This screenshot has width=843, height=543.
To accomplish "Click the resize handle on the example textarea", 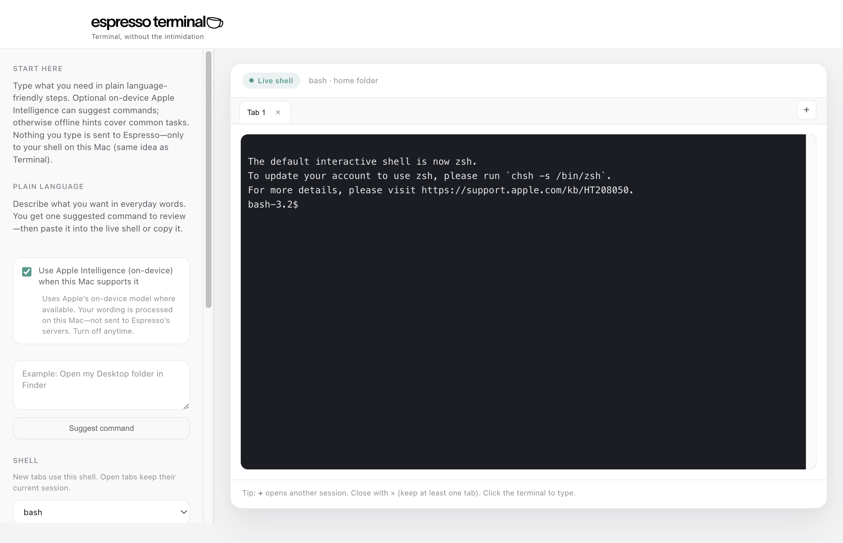I will coord(186,407).
